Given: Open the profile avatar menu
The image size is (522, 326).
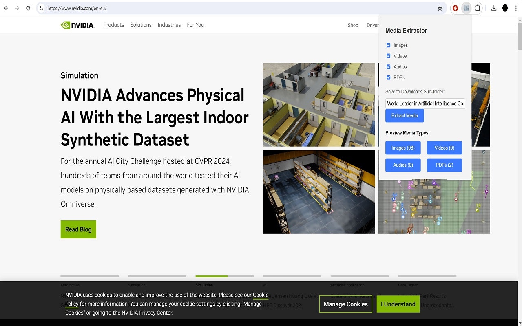Looking at the screenshot, I should [x=505, y=8].
